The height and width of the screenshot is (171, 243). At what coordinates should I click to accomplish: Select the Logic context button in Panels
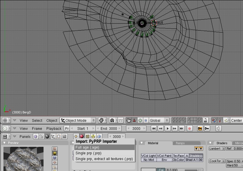point(36,136)
